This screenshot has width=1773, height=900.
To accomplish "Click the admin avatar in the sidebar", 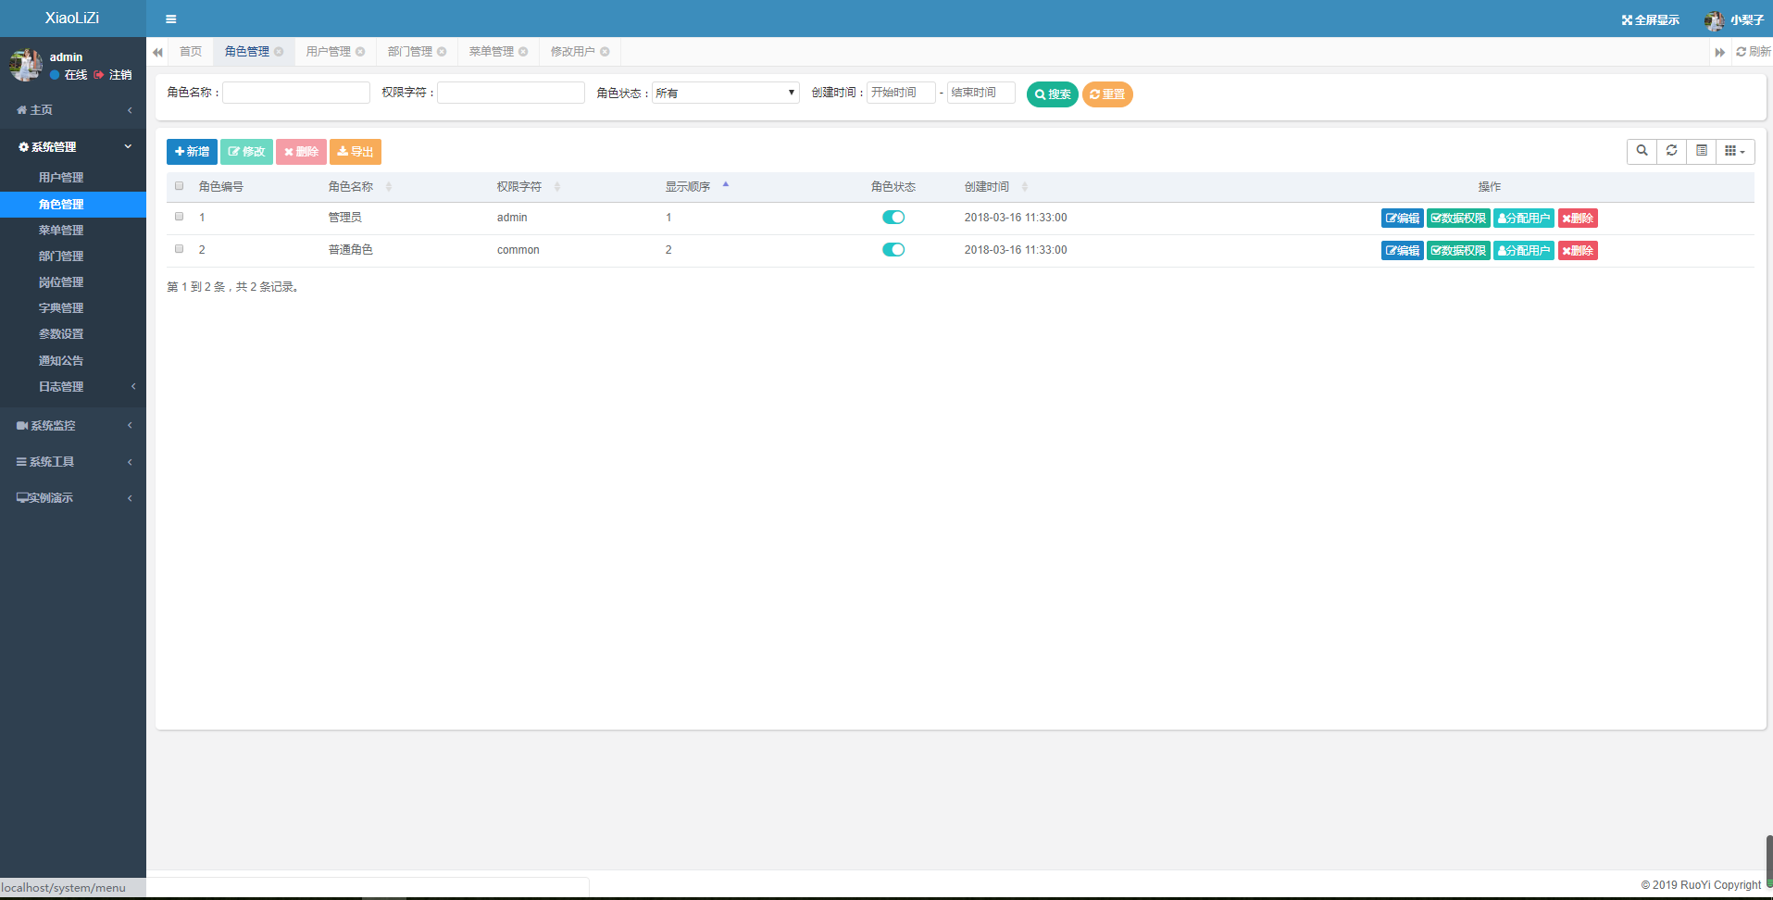I will pyautogui.click(x=26, y=65).
